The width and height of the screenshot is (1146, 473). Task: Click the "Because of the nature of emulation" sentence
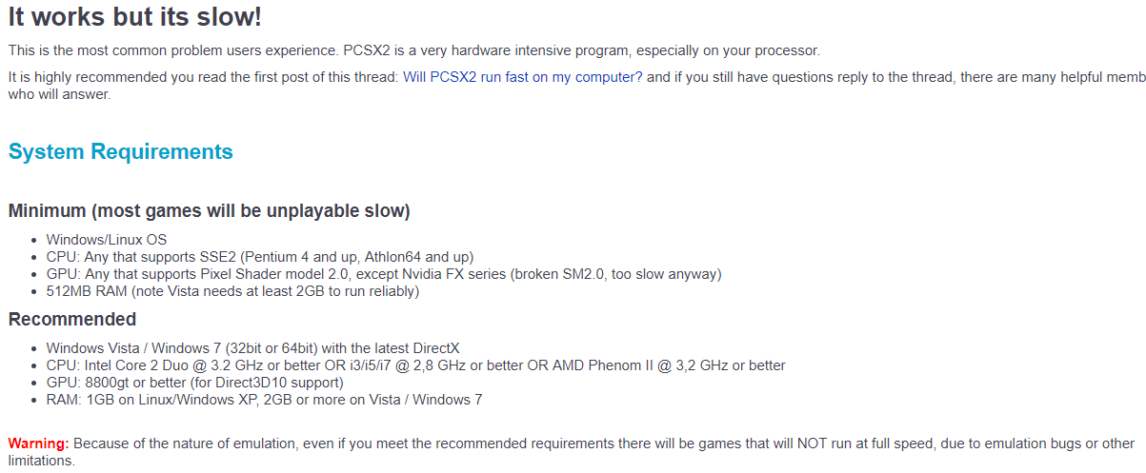191,443
